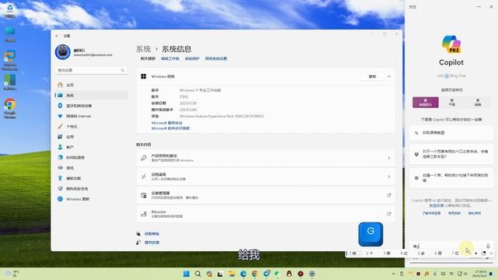Open 隐私和安全性 settings
Viewport: 498px width, 280px height.
91,188
